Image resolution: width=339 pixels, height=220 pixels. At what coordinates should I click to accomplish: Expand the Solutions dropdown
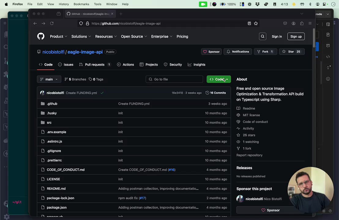click(81, 36)
